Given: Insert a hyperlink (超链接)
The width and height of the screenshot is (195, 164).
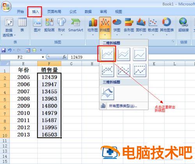Looking at the screenshot, I should 183,25.
